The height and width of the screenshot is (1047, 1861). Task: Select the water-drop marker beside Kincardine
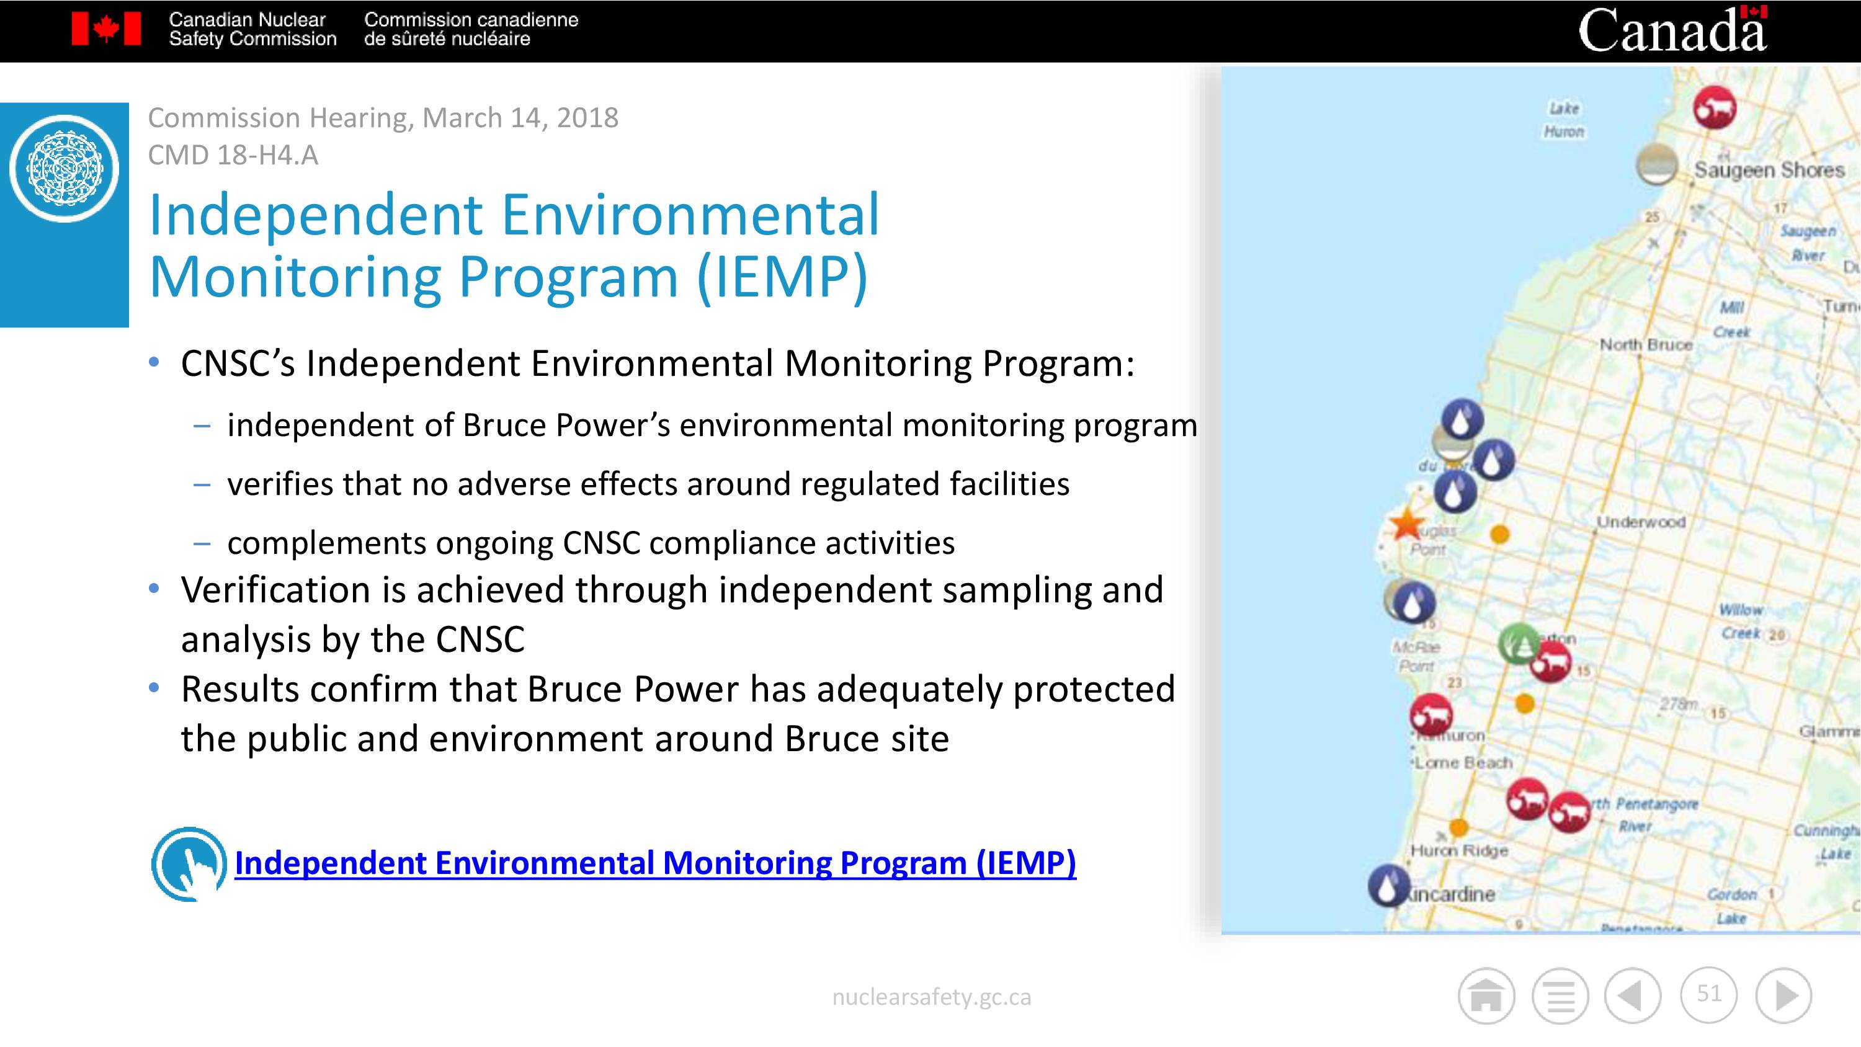tap(1388, 886)
